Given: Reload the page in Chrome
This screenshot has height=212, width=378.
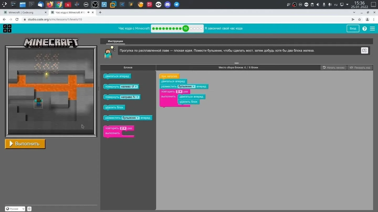Looking at the screenshot, I should (x=17, y=19).
